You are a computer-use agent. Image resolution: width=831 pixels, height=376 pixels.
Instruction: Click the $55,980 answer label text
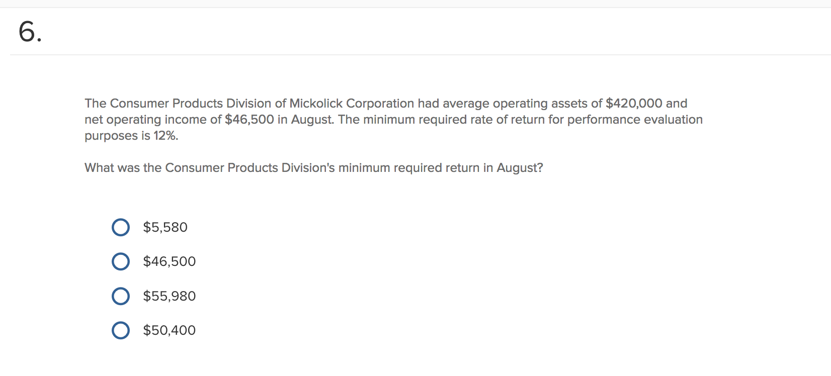pyautogui.click(x=170, y=296)
